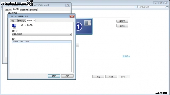Click the search magnifier icon
170x95 pixels.
tap(167, 7)
